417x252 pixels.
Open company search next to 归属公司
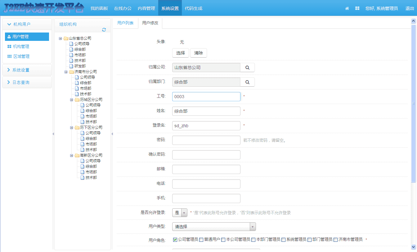(x=247, y=67)
